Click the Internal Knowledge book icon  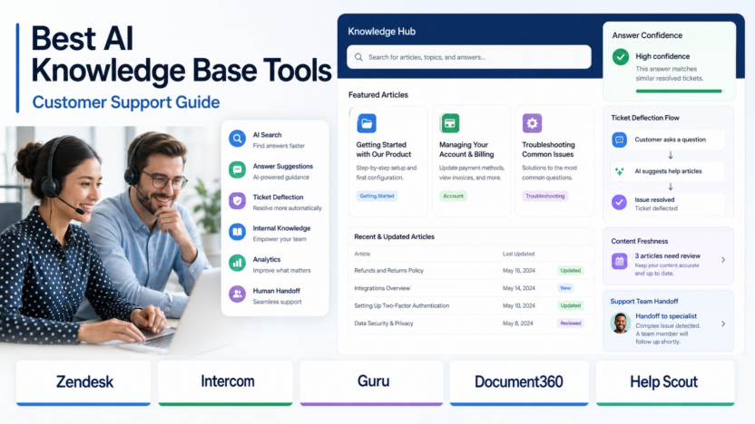237,232
